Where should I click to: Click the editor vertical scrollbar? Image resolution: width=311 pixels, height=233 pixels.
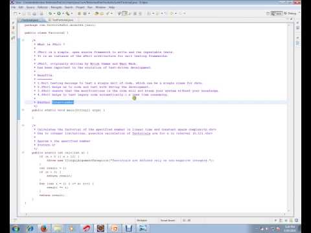point(289,118)
